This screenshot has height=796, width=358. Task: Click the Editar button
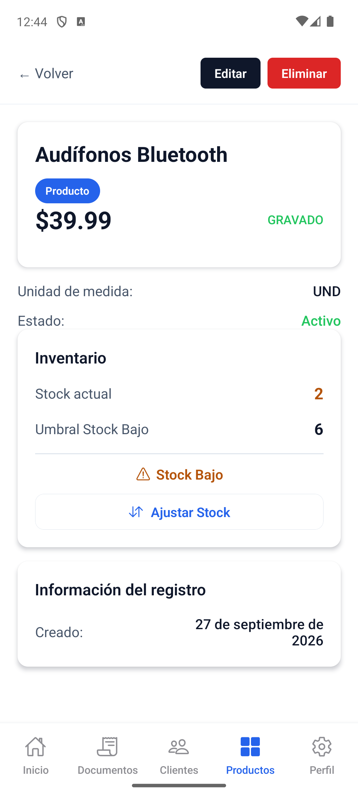coord(230,73)
